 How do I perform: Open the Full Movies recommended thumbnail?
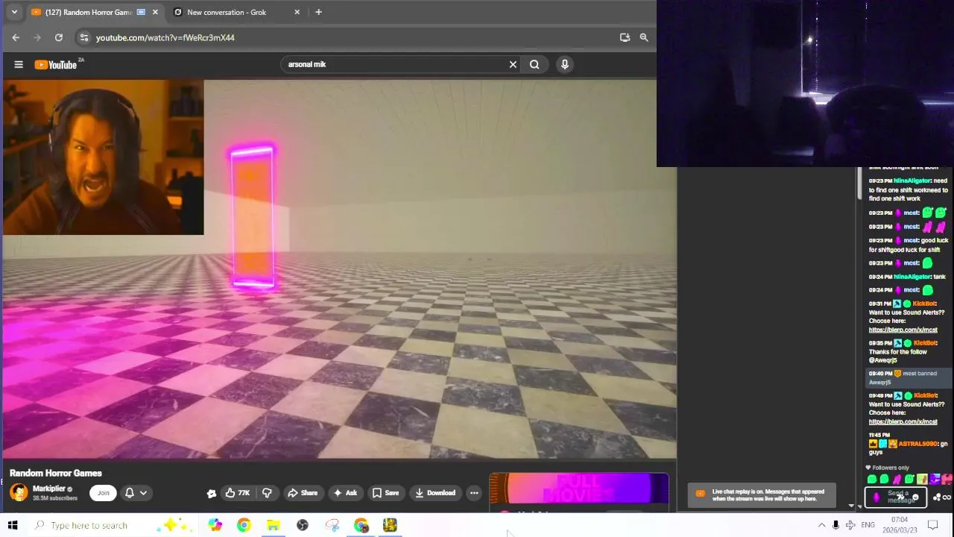tap(579, 489)
